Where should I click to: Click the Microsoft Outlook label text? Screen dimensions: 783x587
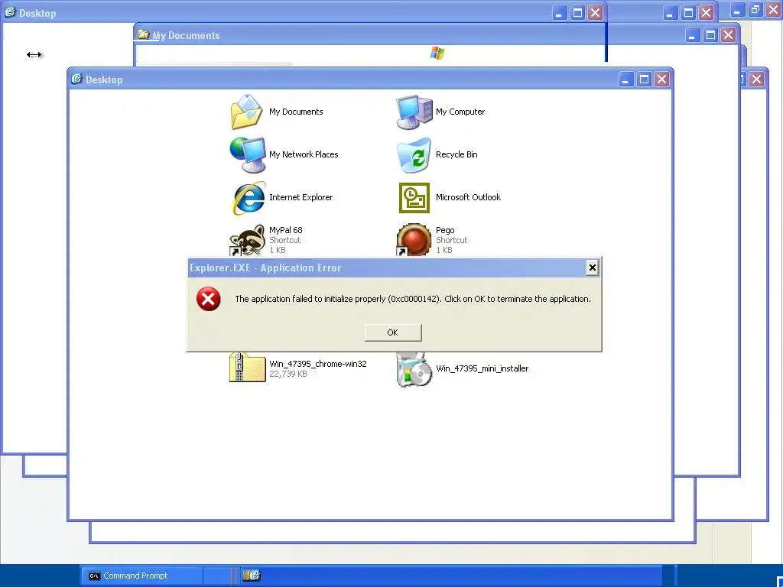[469, 198]
